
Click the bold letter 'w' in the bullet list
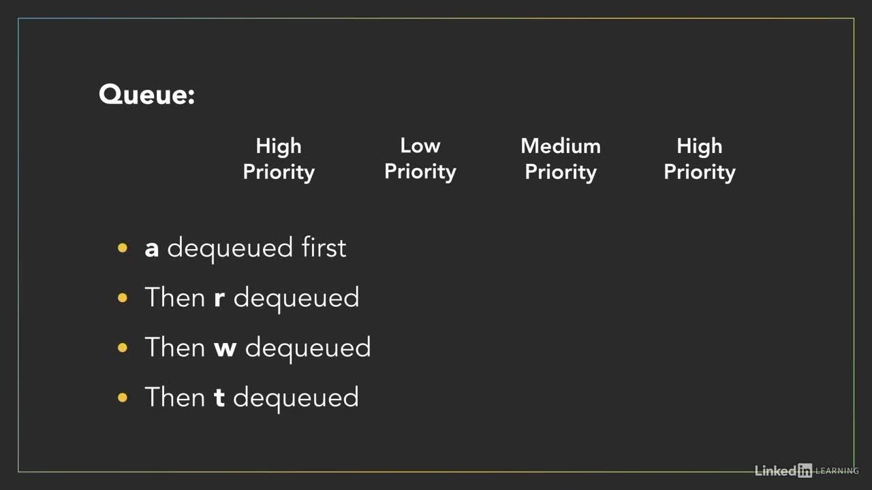click(225, 348)
